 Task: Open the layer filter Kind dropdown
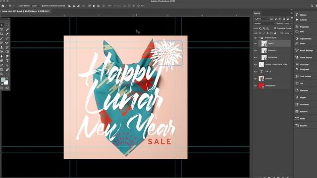(261, 19)
